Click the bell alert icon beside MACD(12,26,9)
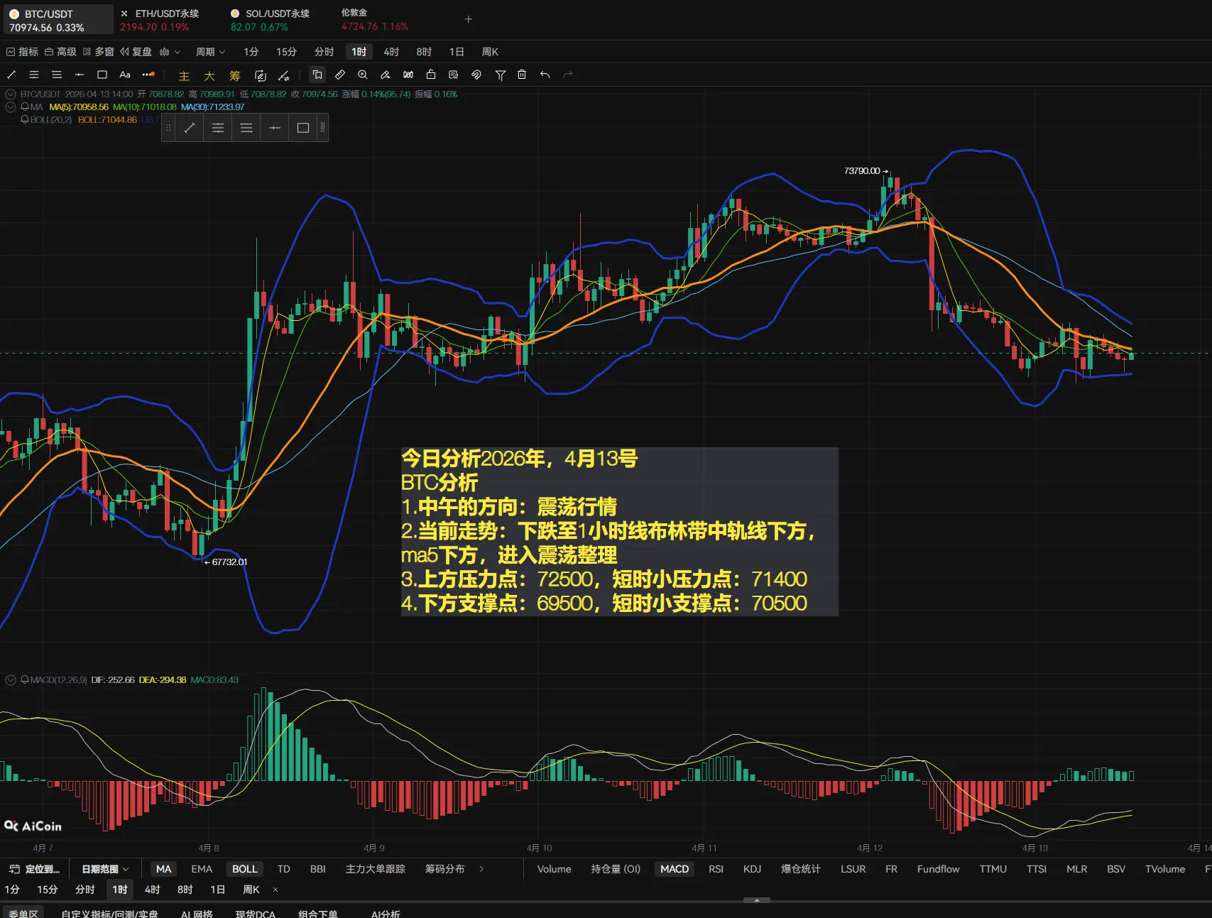1212x918 pixels. (25, 680)
